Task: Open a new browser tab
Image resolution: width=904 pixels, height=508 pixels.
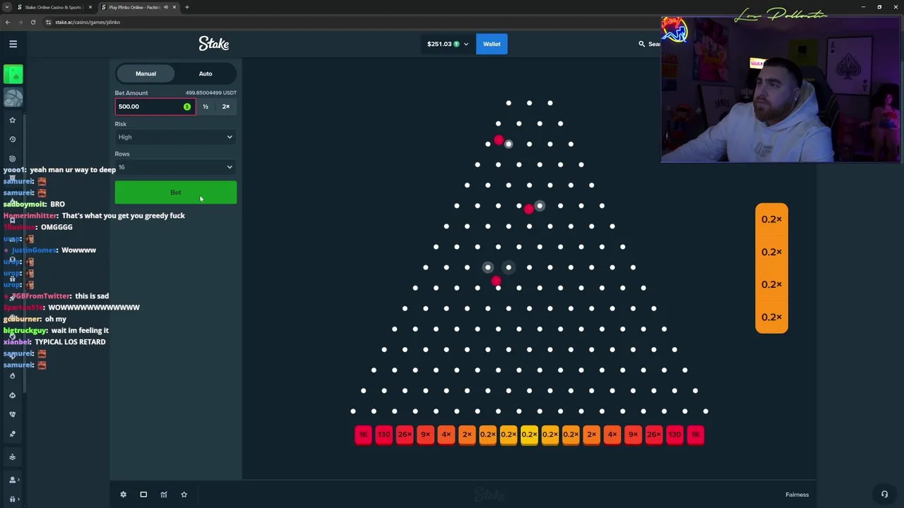Action: coord(186,7)
